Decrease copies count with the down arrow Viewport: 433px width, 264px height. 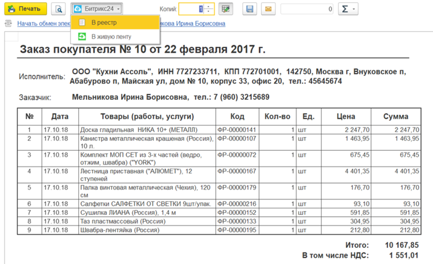pyautogui.click(x=209, y=12)
